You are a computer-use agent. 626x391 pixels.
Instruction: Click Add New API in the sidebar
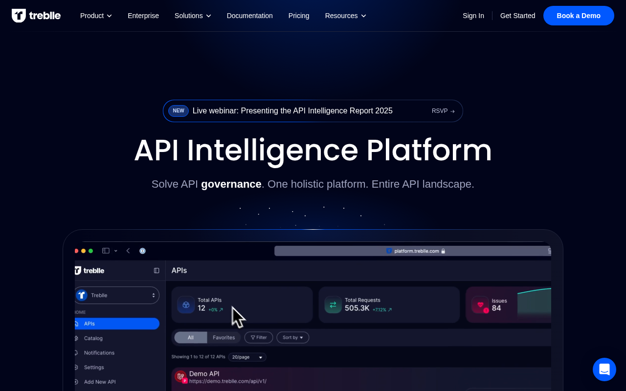point(100,382)
